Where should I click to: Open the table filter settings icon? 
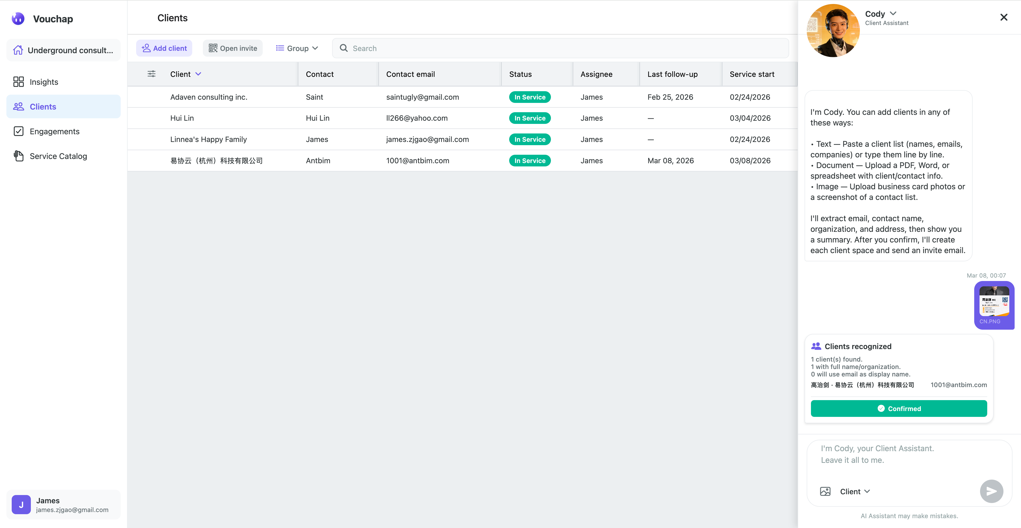(151, 74)
